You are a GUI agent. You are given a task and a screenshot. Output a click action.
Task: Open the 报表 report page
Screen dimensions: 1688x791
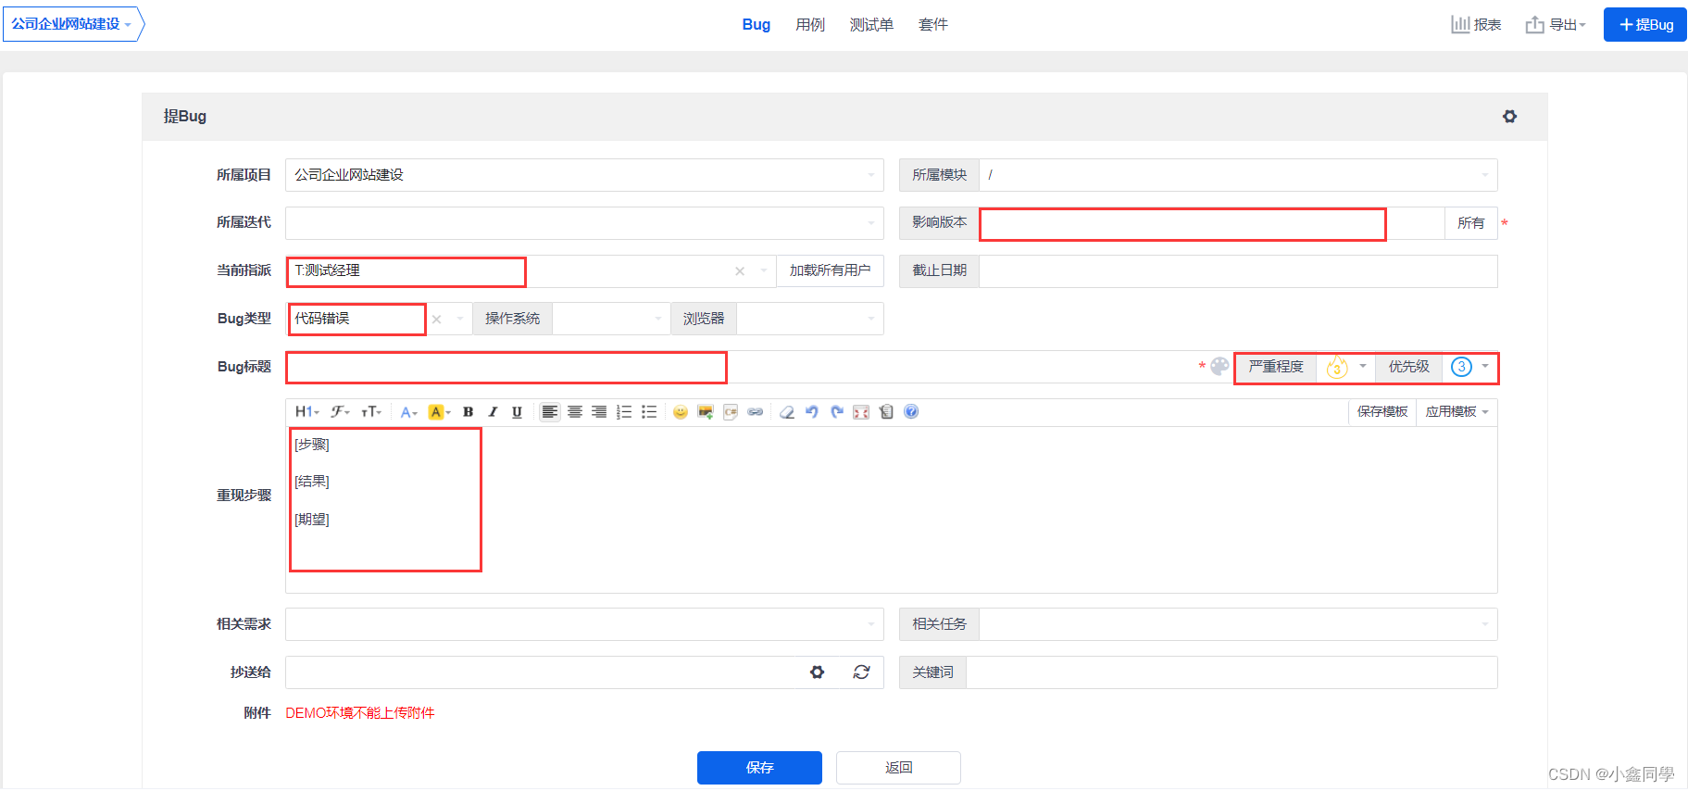(1476, 25)
